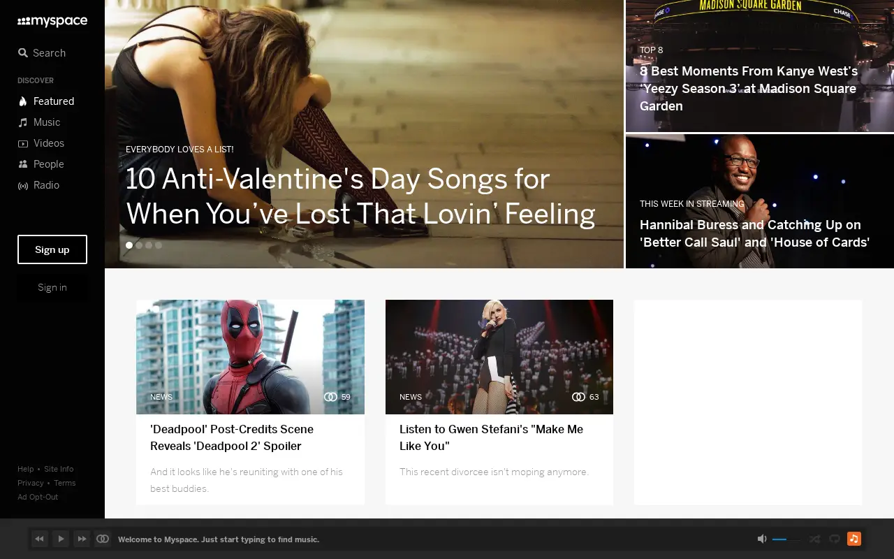This screenshot has height=559, width=894.
Task: Click connect icon on Gwen Stefani card
Action: tap(579, 397)
